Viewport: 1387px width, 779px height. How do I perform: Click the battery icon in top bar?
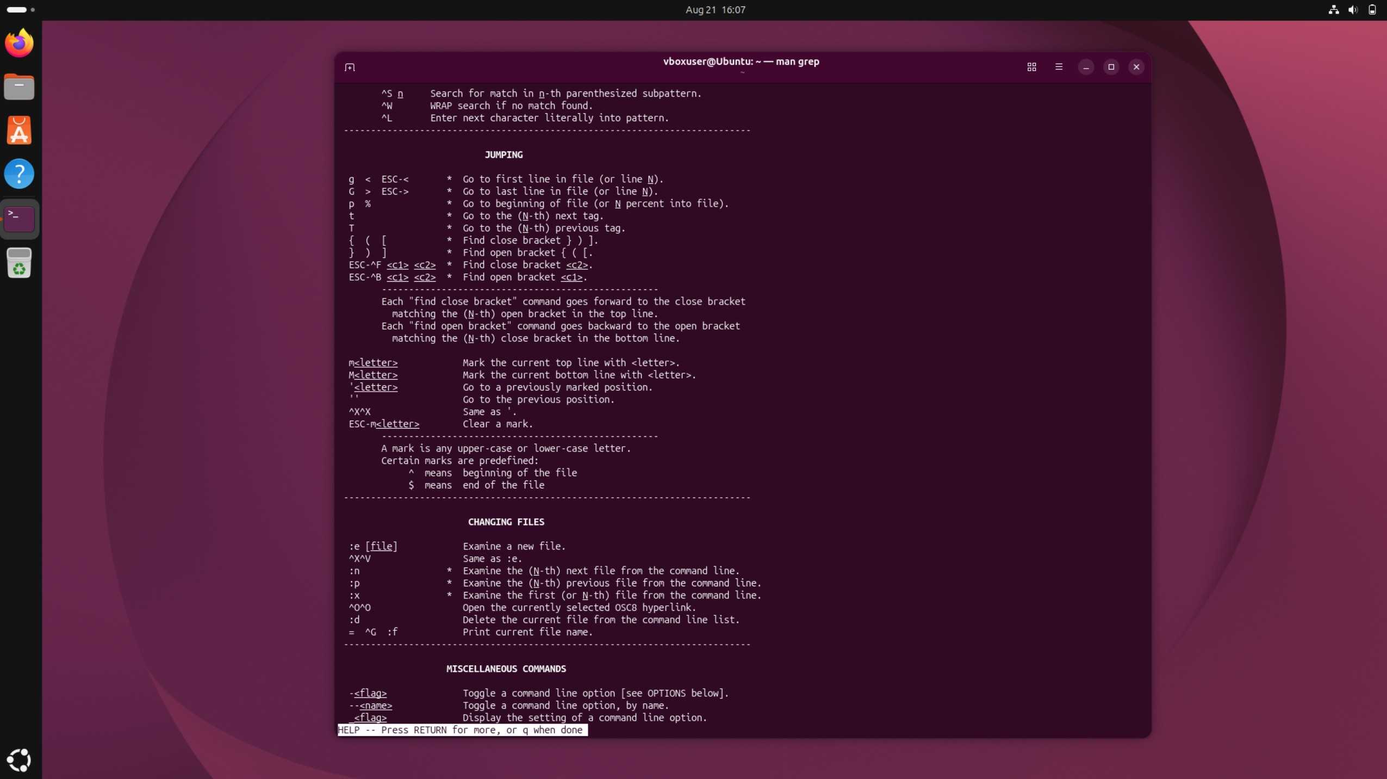[1372, 10]
